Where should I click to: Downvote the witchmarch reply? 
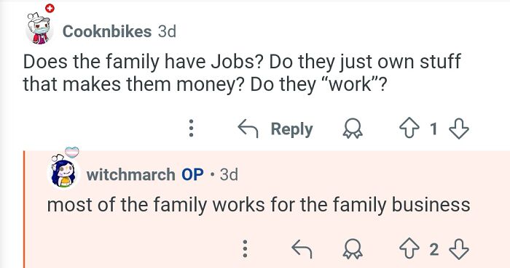coord(459,249)
